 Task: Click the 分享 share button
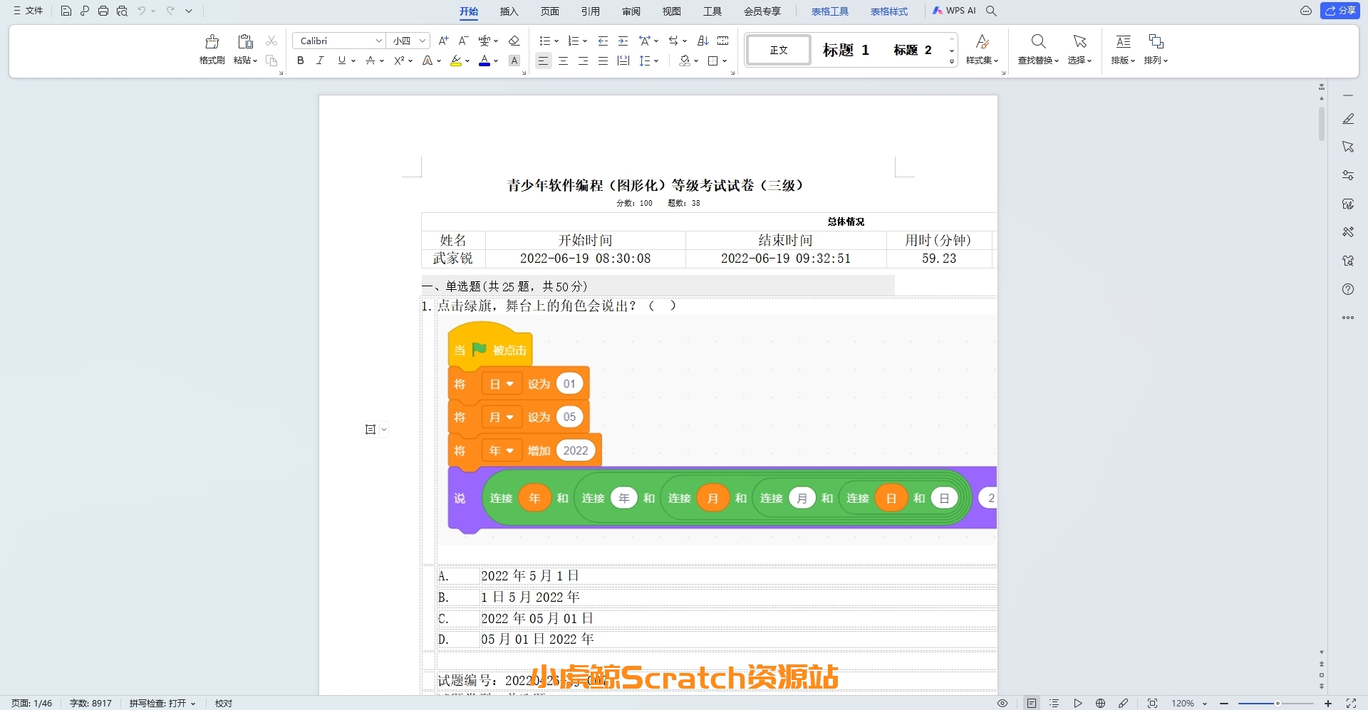pos(1342,11)
